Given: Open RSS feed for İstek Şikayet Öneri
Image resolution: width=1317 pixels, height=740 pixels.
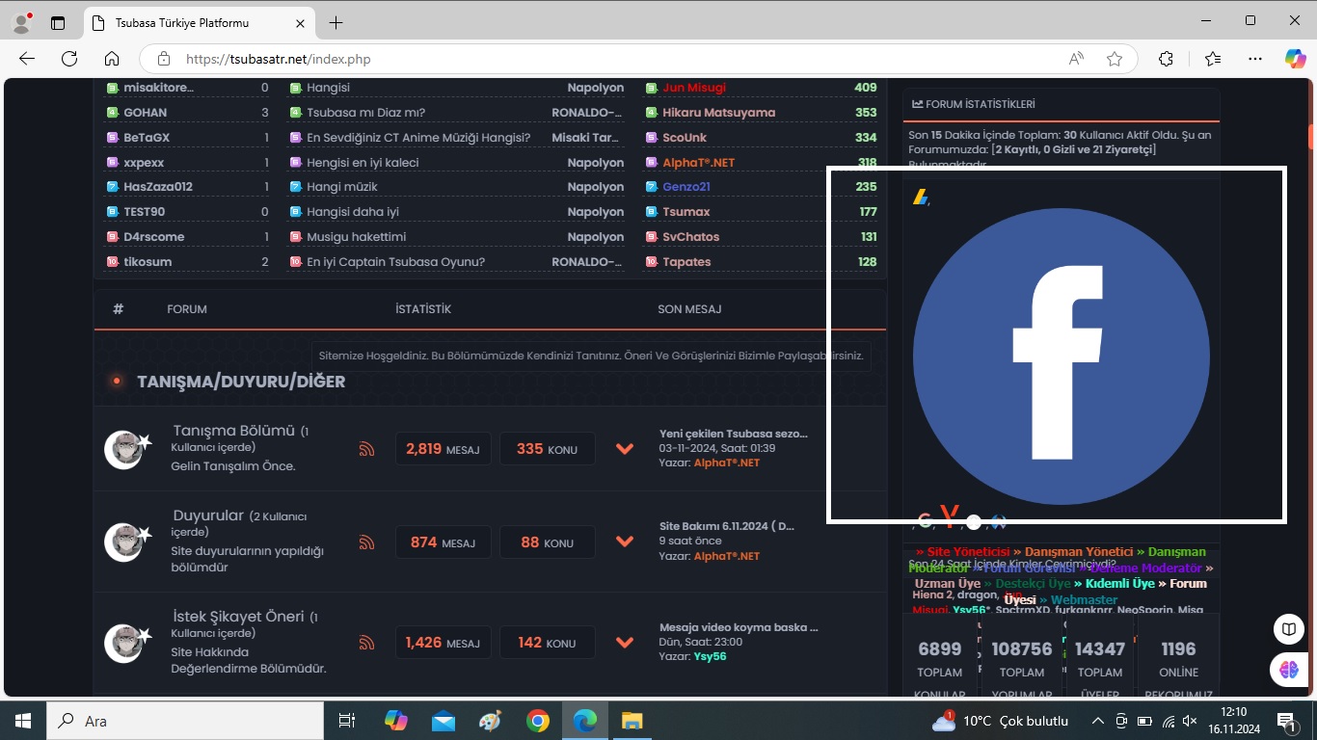Looking at the screenshot, I should pyautogui.click(x=366, y=643).
